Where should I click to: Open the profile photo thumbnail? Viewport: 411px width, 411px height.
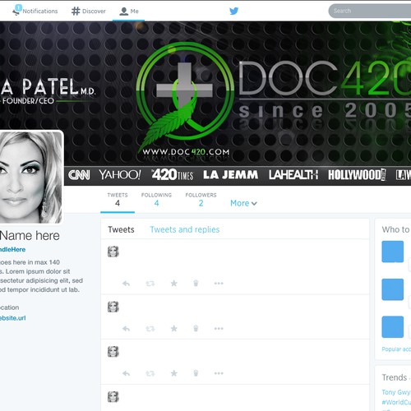[31, 177]
